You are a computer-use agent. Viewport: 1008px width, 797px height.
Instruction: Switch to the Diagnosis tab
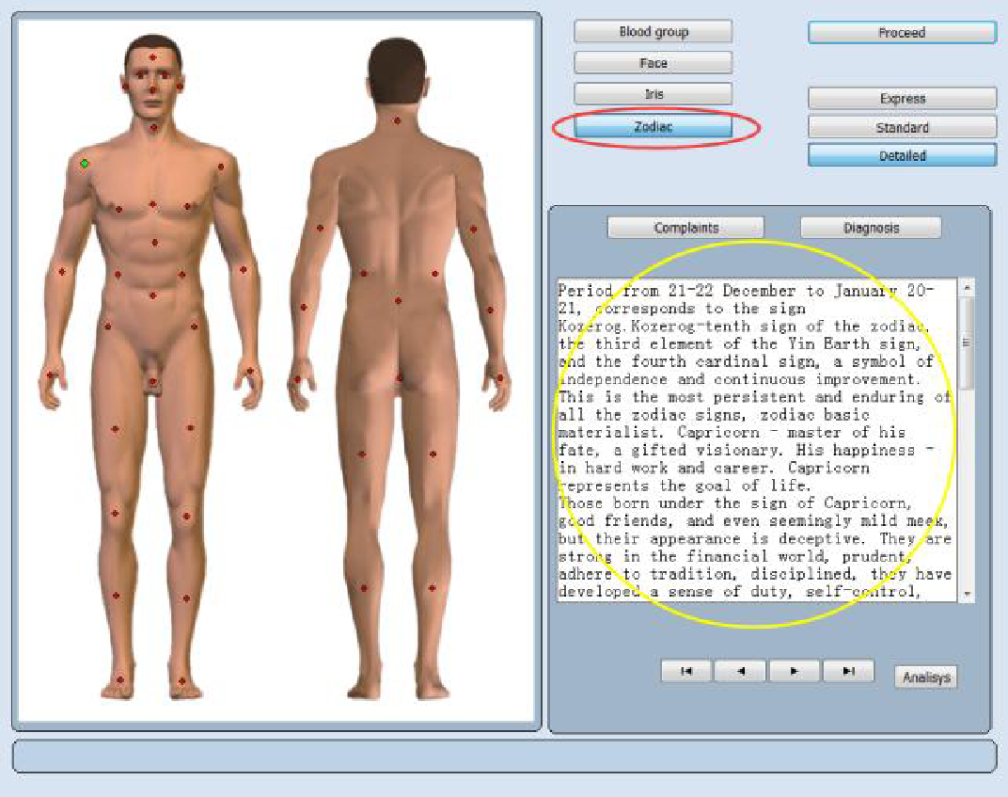click(871, 228)
